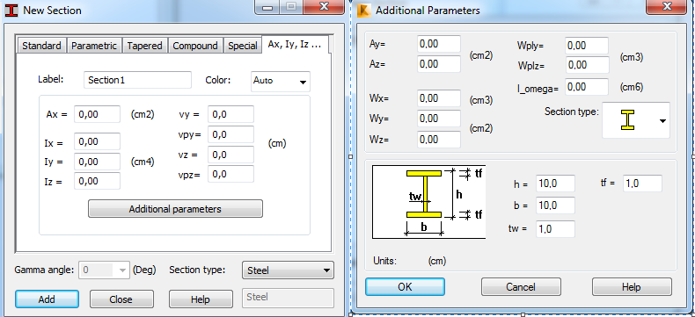
Task: Click the tw dimension input field
Action: click(x=555, y=228)
